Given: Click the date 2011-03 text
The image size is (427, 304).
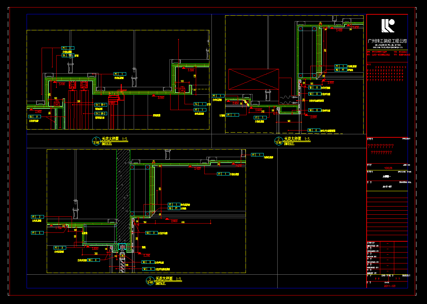Looking at the screenshot, I should [390, 286].
